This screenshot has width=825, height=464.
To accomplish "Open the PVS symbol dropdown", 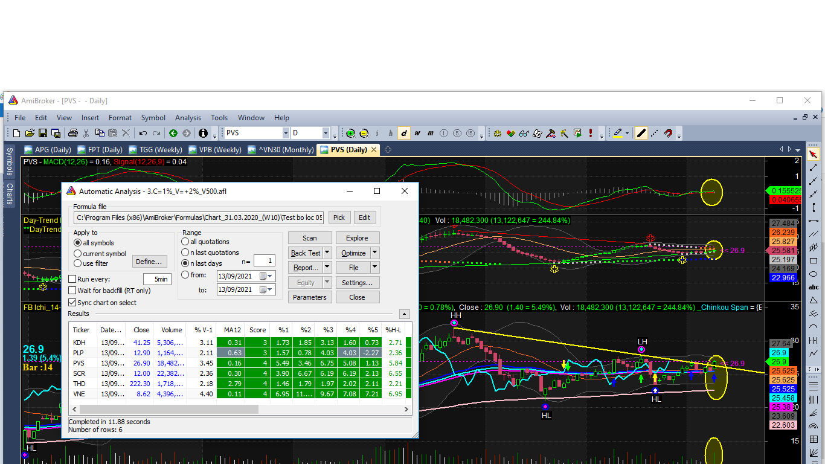I will [286, 134].
